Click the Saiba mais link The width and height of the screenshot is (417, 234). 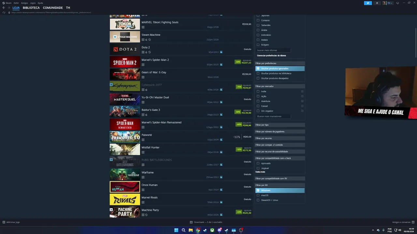tap(260, 172)
